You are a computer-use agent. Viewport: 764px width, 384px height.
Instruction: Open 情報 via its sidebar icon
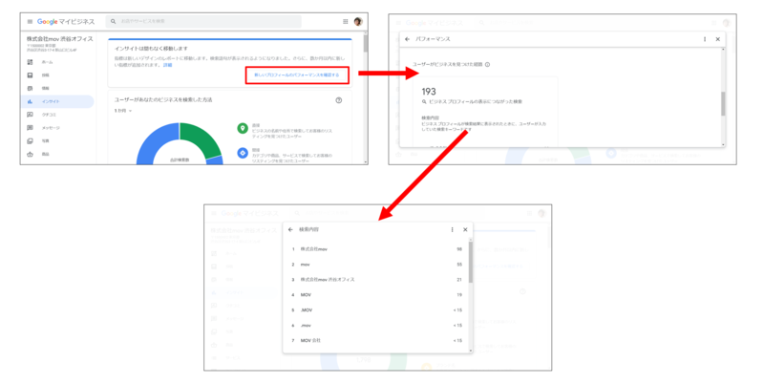(x=31, y=89)
